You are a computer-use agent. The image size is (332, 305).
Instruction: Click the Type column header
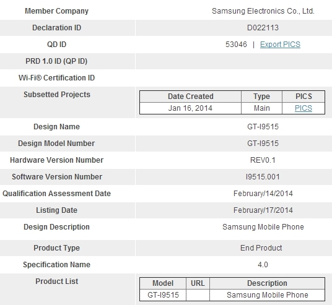[x=262, y=97]
